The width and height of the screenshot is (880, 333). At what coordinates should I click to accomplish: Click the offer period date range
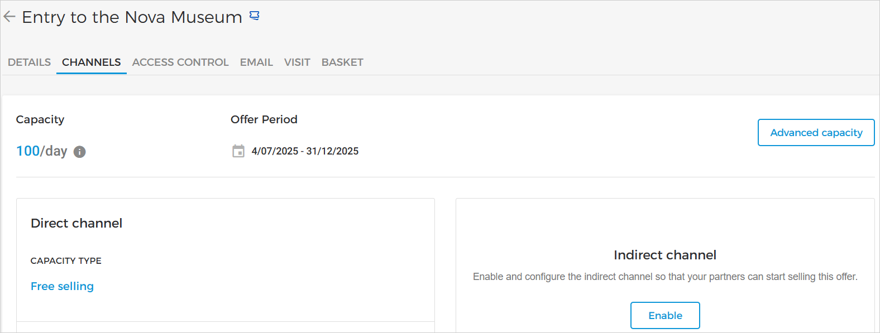click(305, 151)
